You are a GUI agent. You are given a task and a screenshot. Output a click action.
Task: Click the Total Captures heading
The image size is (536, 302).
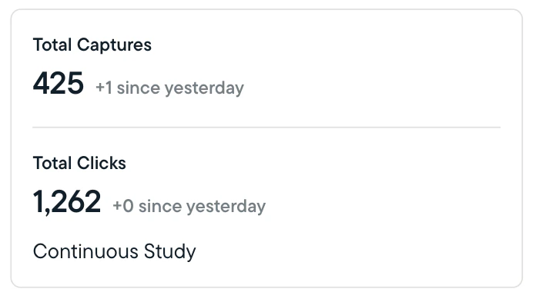click(x=92, y=45)
